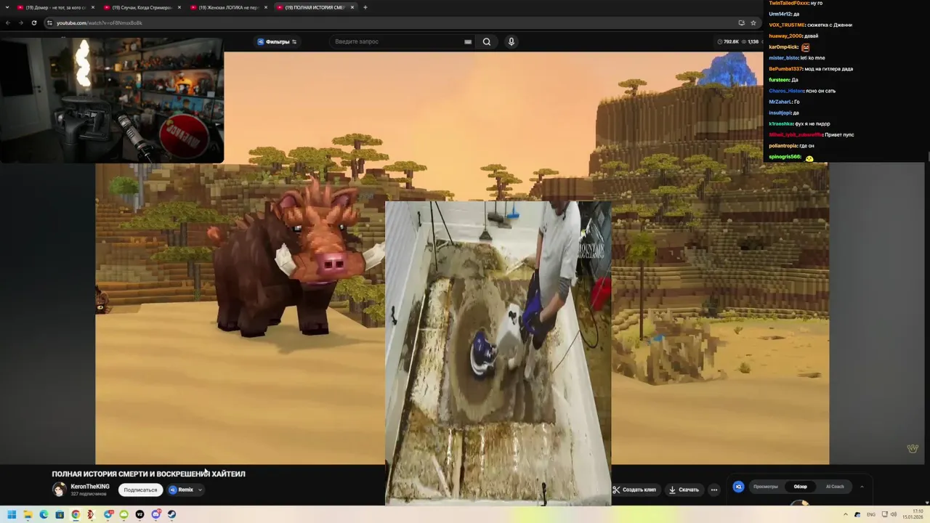Image resolution: width=930 pixels, height=523 pixels.
Task: Select the Просмотры tab in side panel
Action: 766,487
